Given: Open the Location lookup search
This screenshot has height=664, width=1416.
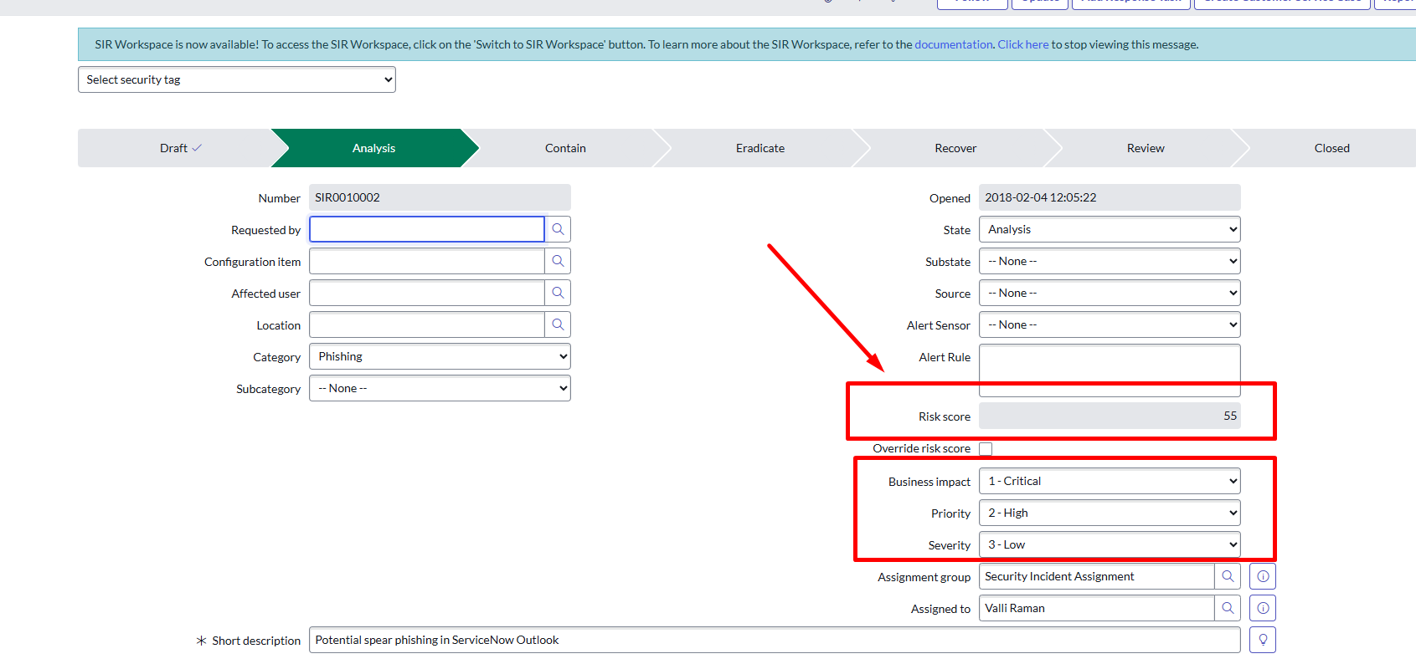Looking at the screenshot, I should (558, 324).
